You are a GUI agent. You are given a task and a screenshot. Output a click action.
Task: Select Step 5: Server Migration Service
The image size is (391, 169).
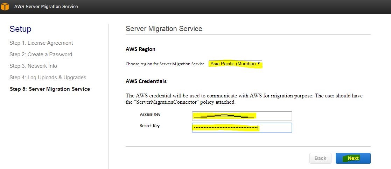[50, 89]
